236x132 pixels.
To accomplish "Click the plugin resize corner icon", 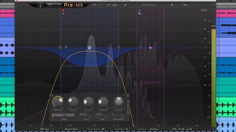I will pos(214,129).
